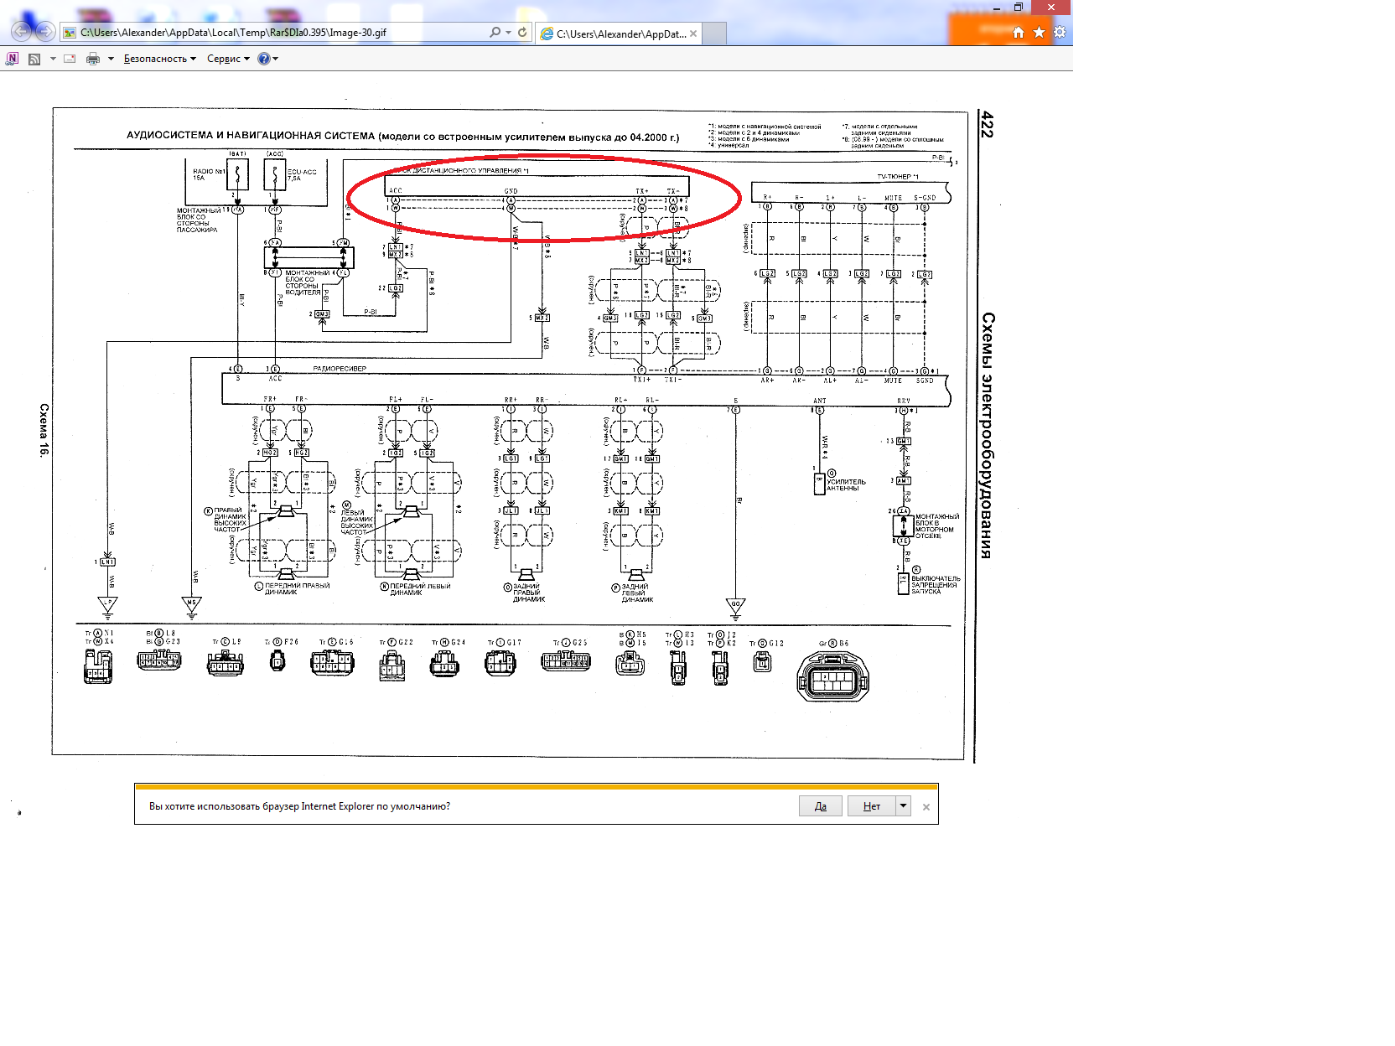Dismiss the default browser notification bar

[926, 807]
